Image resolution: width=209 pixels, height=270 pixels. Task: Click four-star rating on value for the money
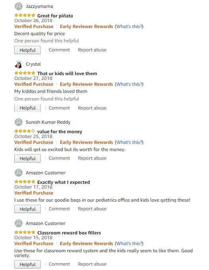point(25,131)
